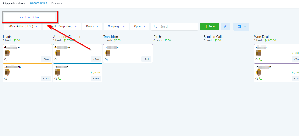This screenshot has width=299, height=136.
Task: Open the board view layout switcher
Action: [241, 26]
